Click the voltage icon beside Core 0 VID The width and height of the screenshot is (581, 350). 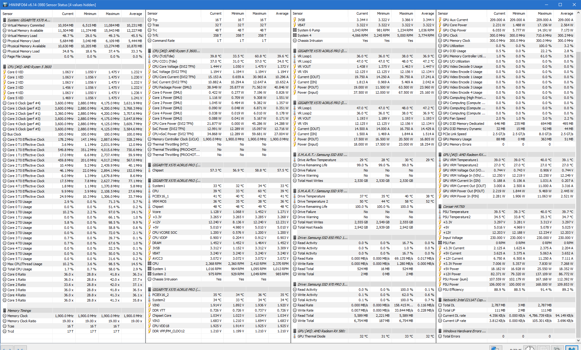click(5, 72)
